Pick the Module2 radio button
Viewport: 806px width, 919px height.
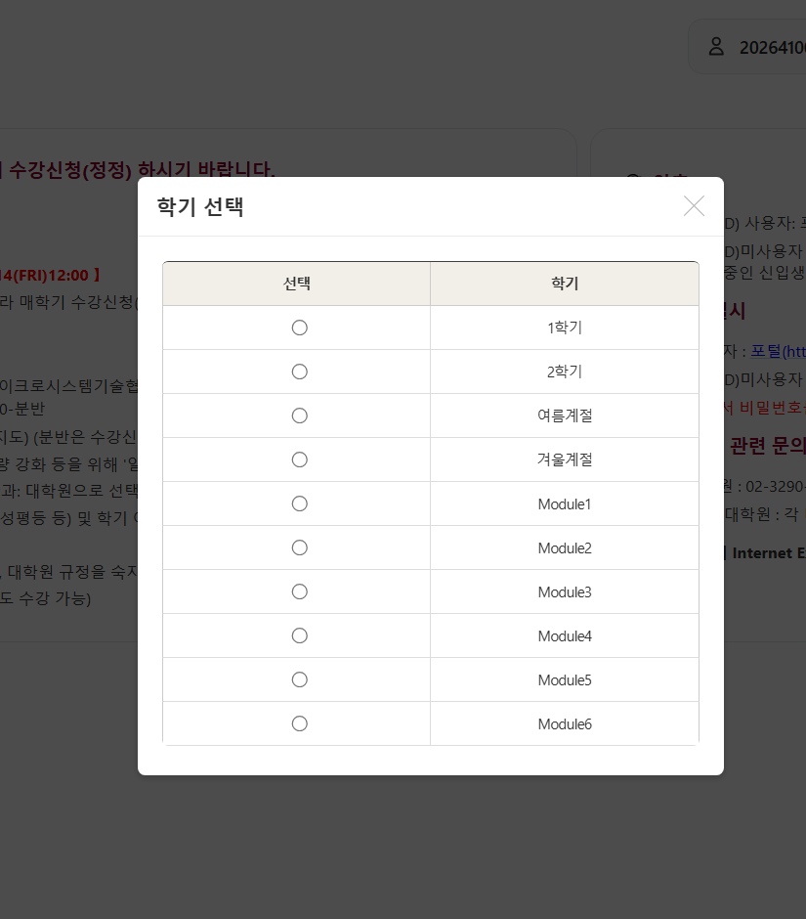299,547
